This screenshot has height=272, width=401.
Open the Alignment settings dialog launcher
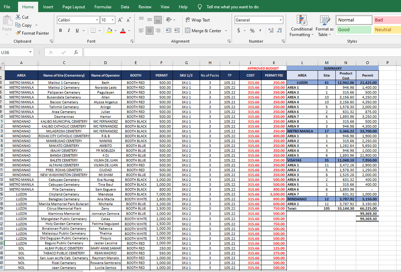(x=229, y=41)
